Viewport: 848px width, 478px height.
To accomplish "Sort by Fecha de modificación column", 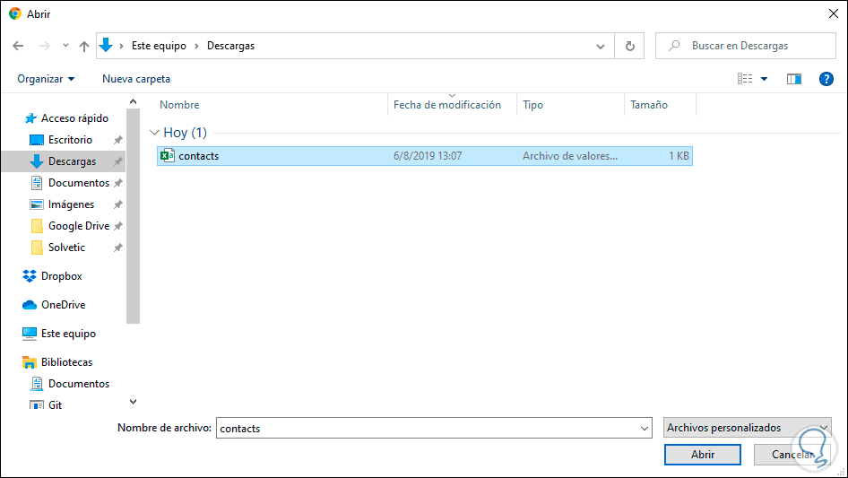I will coord(447,105).
